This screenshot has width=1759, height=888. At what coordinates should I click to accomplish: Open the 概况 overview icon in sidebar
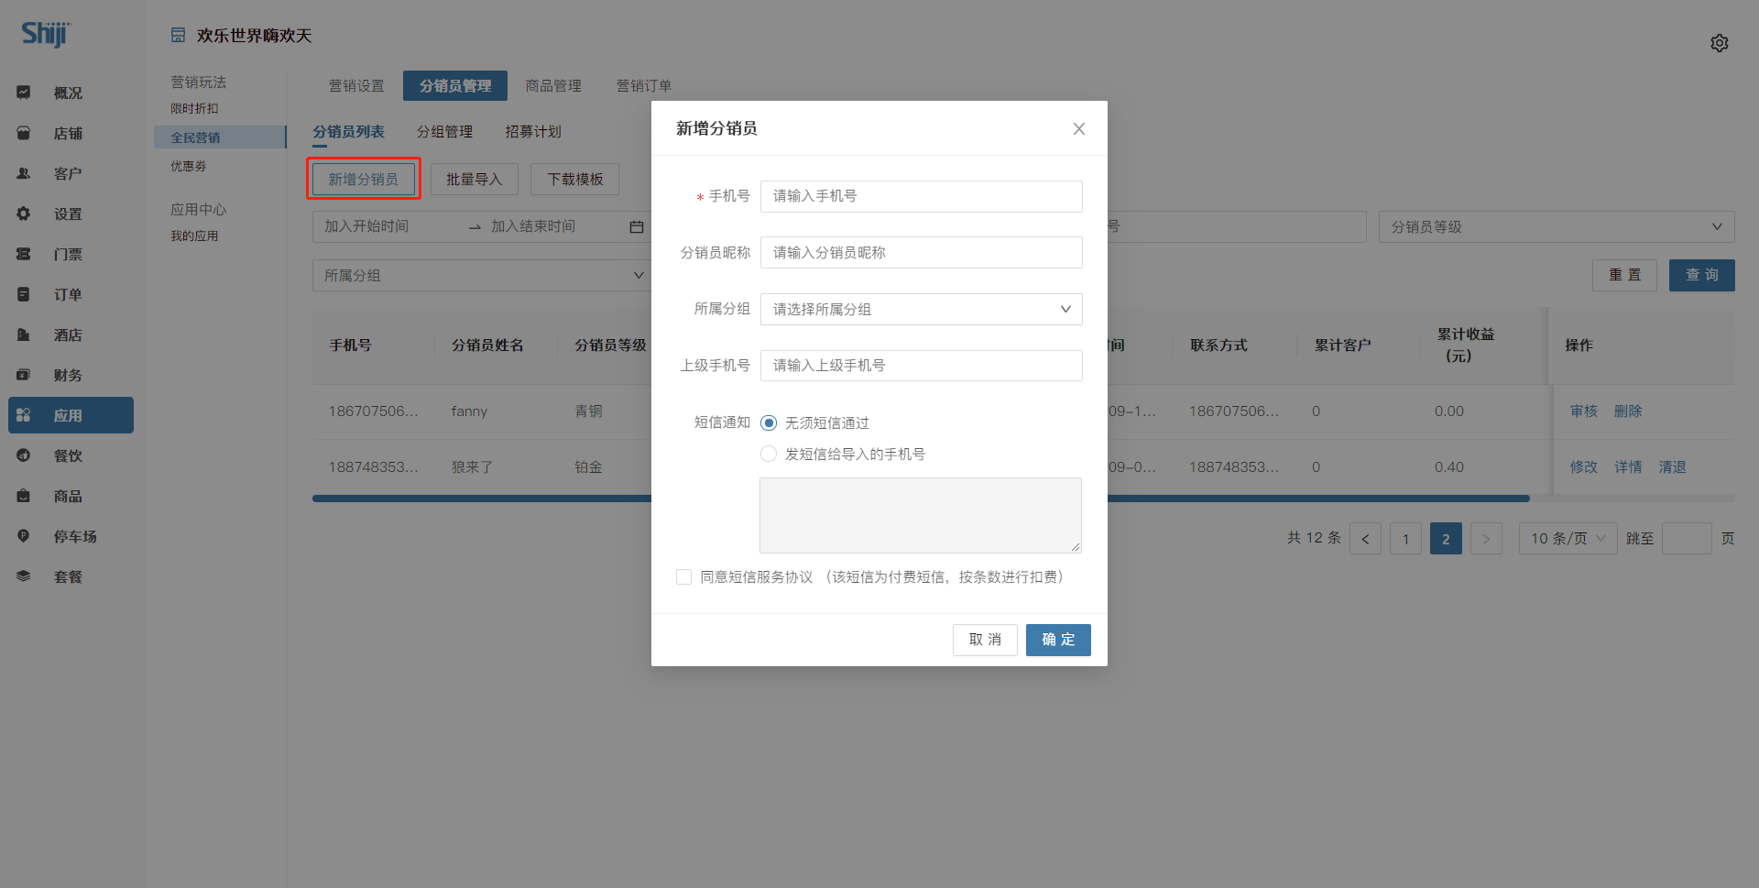pyautogui.click(x=24, y=93)
